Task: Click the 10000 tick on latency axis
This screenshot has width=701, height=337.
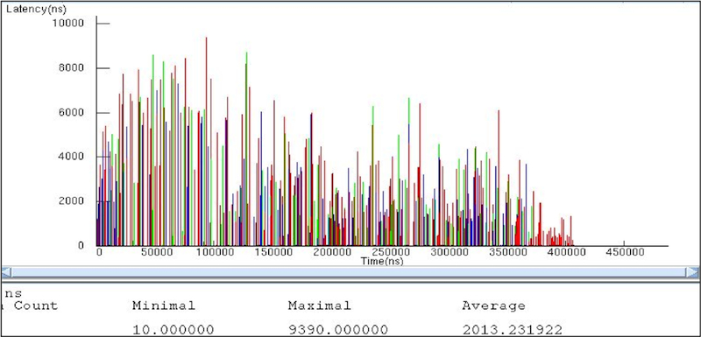Action: point(68,23)
